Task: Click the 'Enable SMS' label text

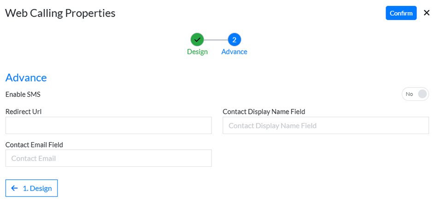Action: pos(23,94)
